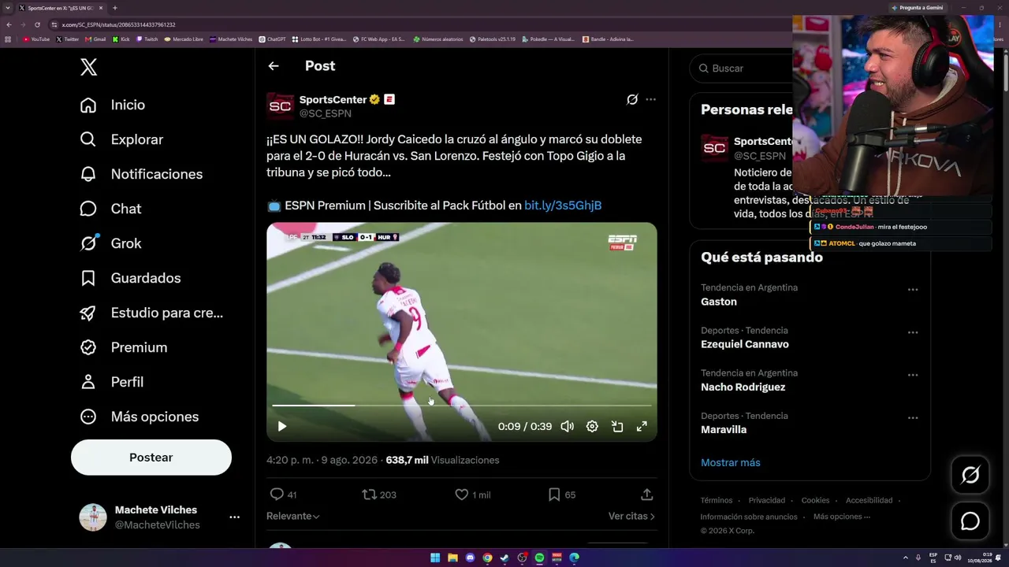Screen dimensions: 1009x567
Task: Open the Gaston trend
Action: coord(719,302)
